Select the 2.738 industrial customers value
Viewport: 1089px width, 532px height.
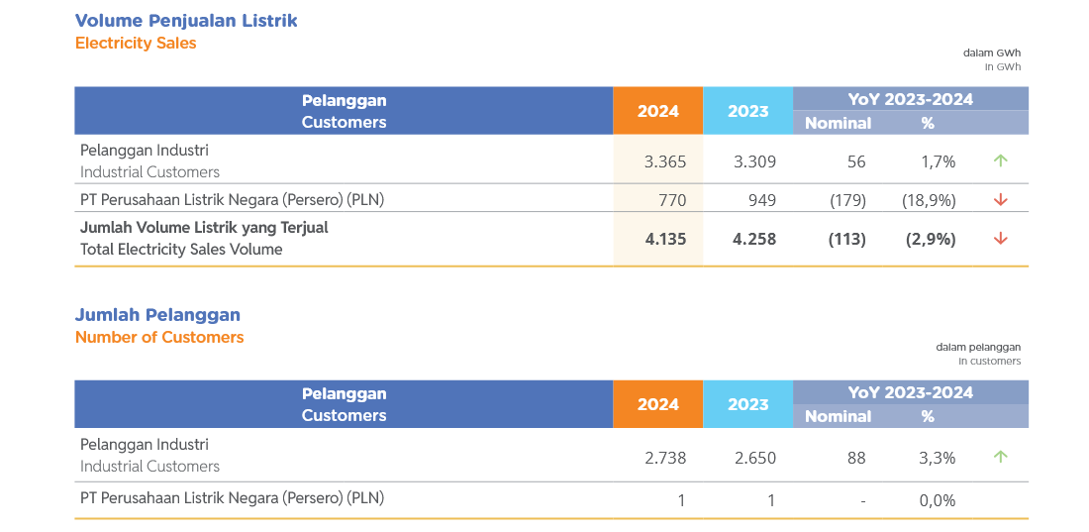tap(664, 458)
